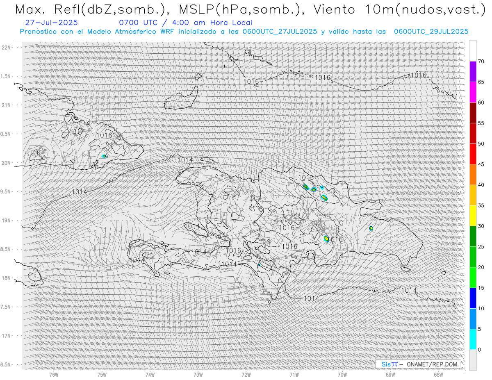The width and height of the screenshot is (492, 380).
Task: Click the reflectivity cell over eastern Cuba
Action: coord(105,156)
